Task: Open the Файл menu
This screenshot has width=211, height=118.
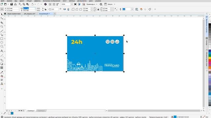Action: click(x=3, y=1)
